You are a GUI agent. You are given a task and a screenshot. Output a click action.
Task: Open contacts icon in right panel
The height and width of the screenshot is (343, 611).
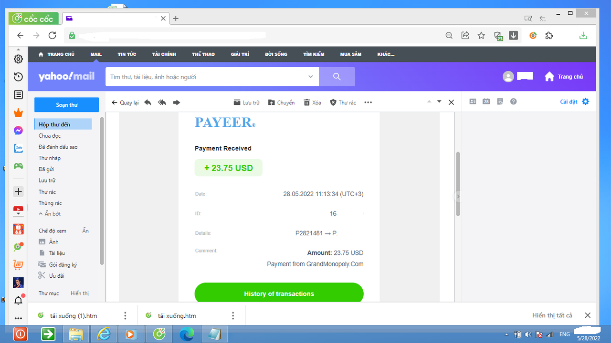[x=473, y=101]
